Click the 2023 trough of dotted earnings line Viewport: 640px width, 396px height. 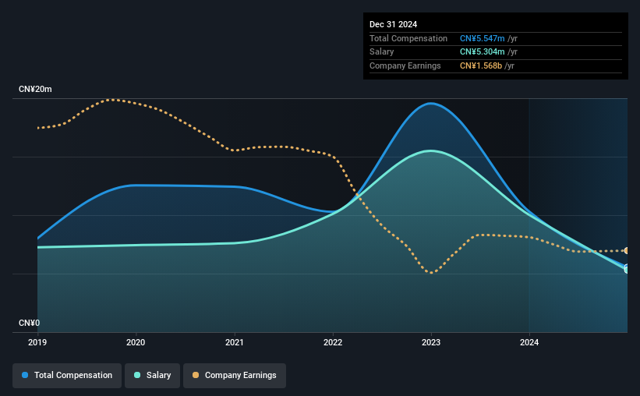point(431,272)
